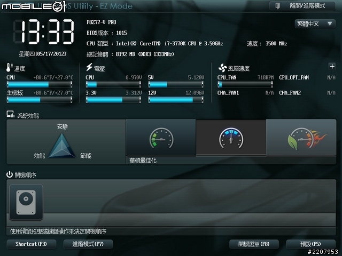Open the Boot Menu (F8) button
Image resolution: width=342 pixels, height=256 pixels.
pyautogui.click(x=254, y=244)
